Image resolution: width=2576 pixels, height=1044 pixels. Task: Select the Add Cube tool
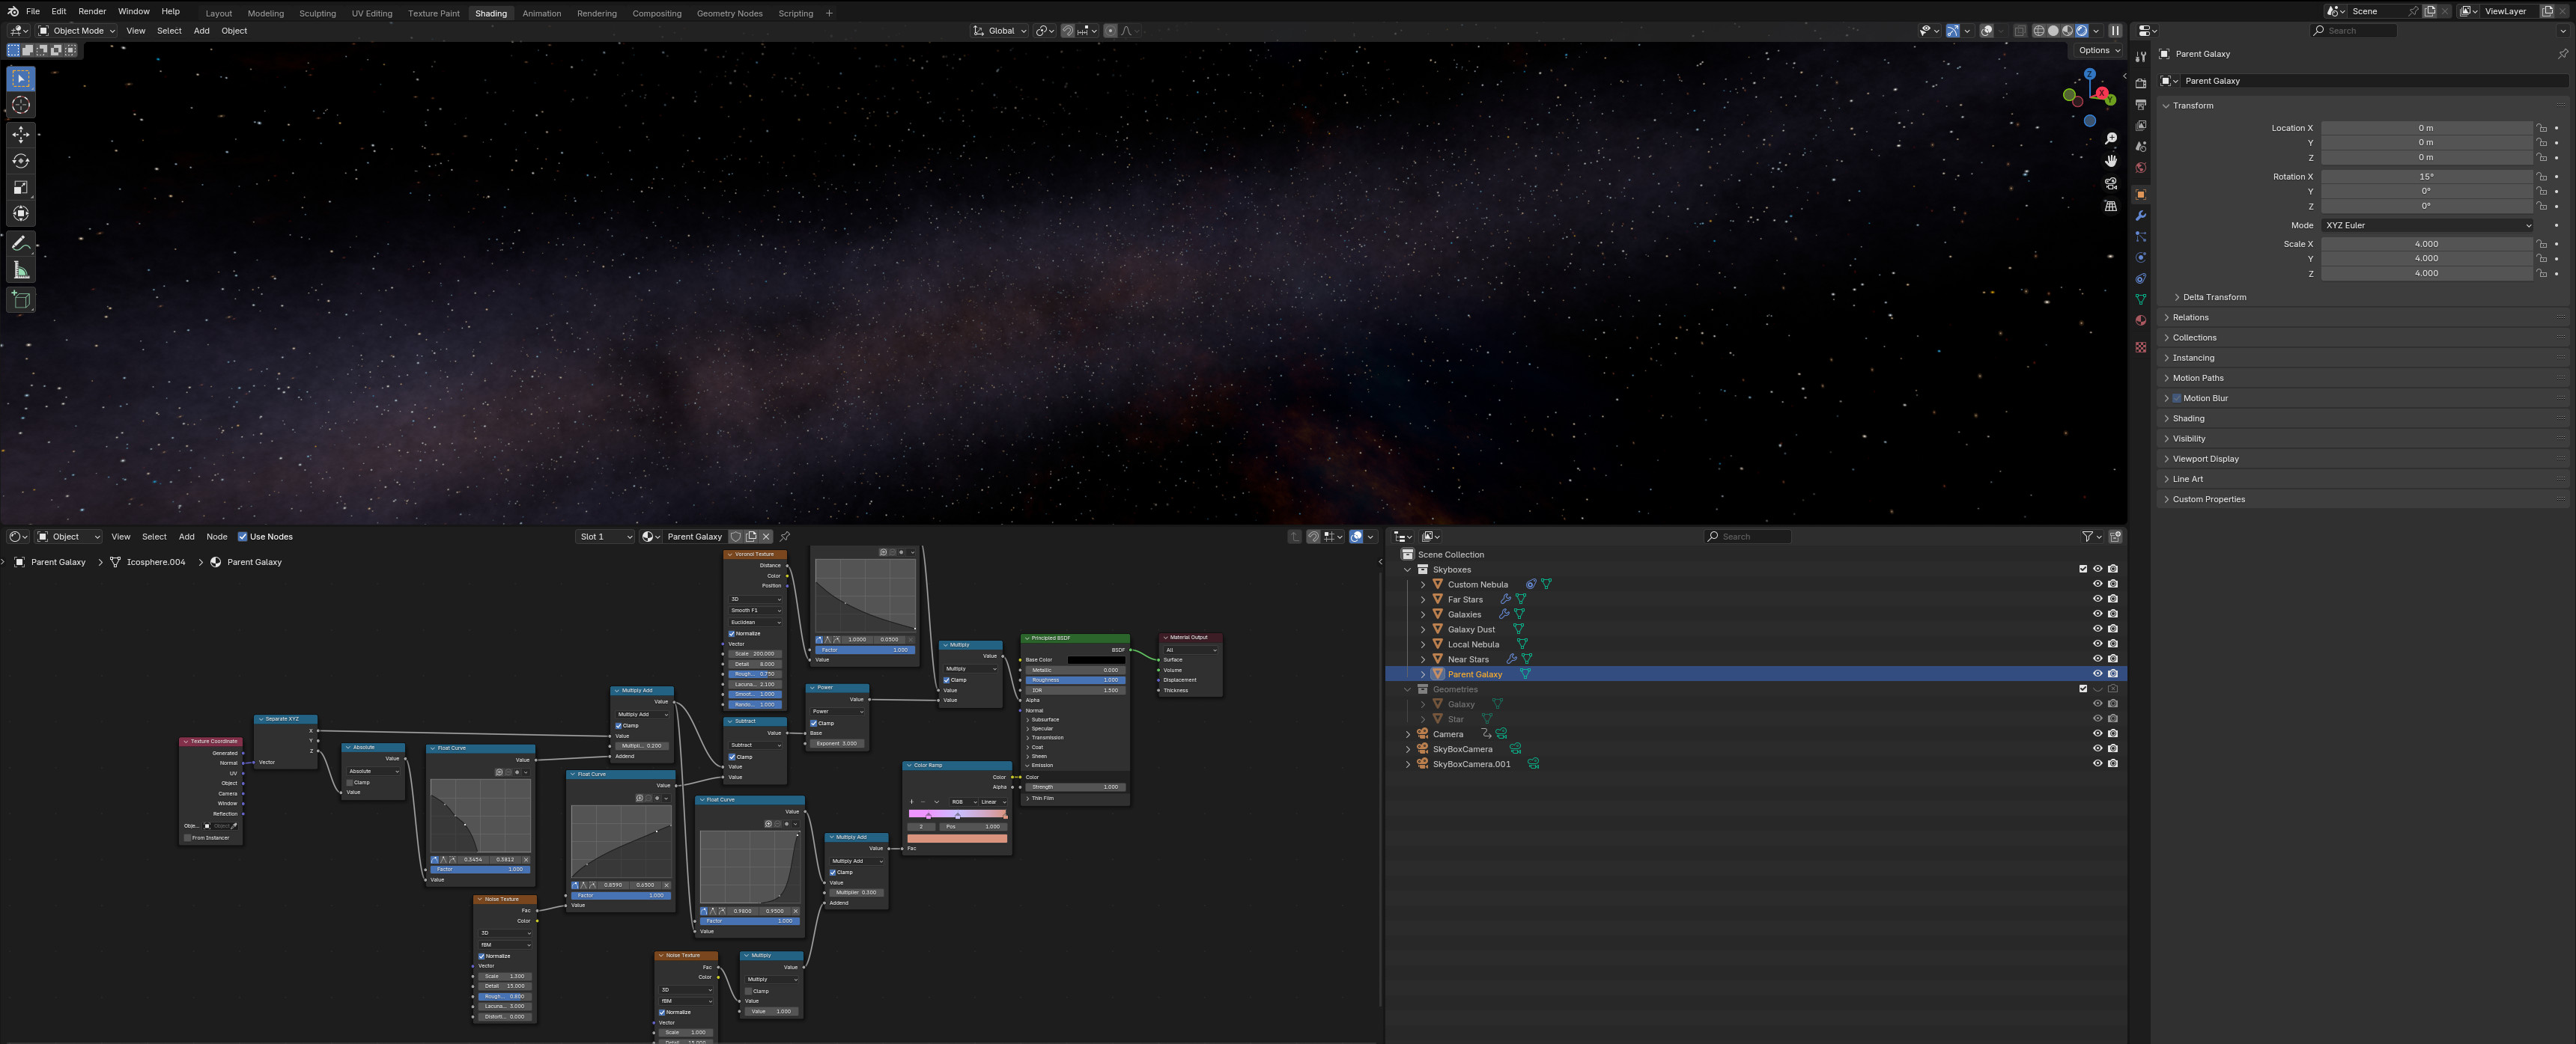click(21, 299)
